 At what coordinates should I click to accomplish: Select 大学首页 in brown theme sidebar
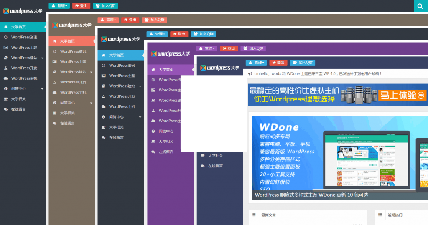click(x=72, y=41)
